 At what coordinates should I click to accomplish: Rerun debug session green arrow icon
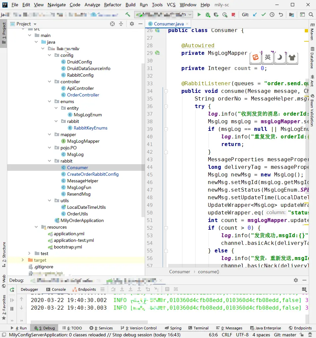tap(12, 290)
